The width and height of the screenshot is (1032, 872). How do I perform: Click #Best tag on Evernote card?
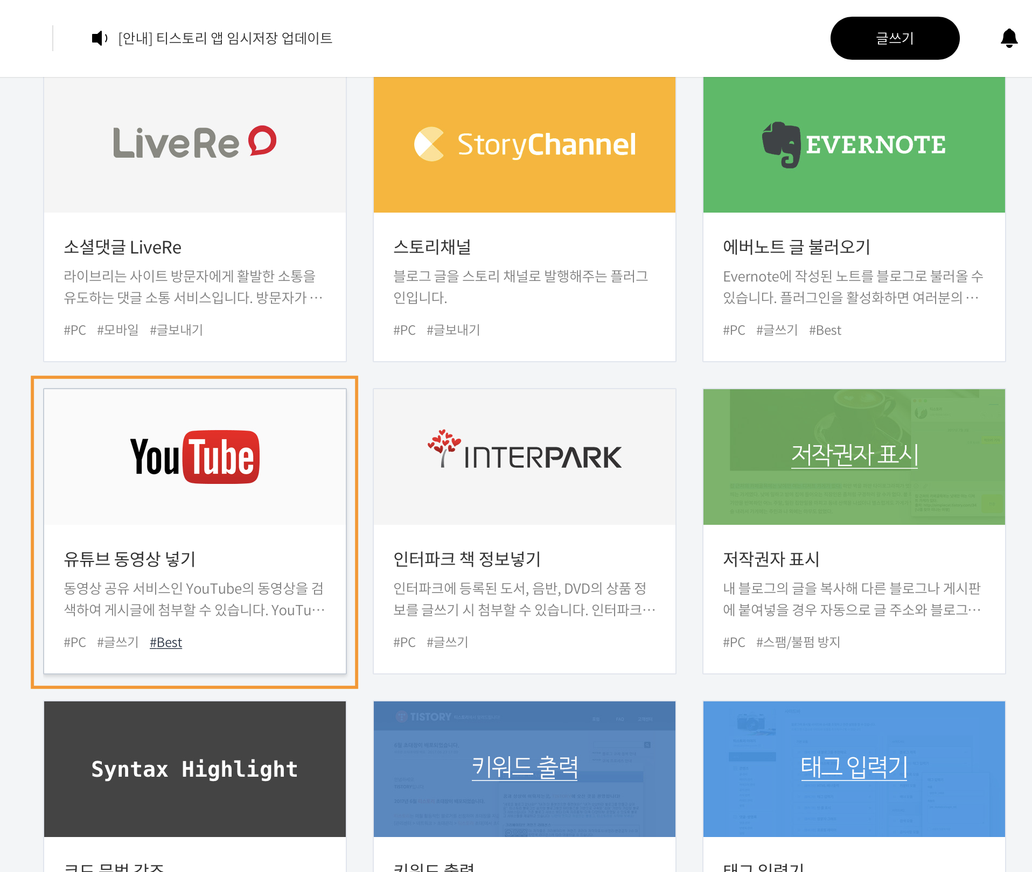click(825, 330)
